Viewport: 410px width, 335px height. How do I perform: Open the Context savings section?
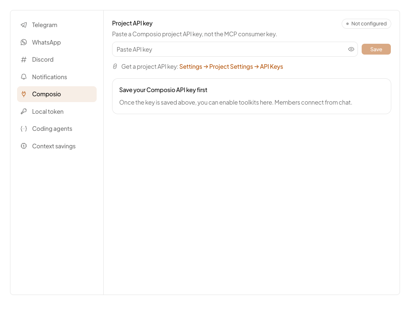pos(57,146)
